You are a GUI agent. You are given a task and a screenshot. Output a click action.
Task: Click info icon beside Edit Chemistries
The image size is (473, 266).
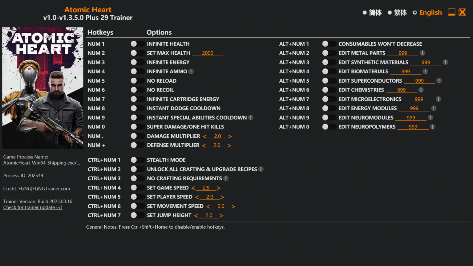tap(421, 90)
